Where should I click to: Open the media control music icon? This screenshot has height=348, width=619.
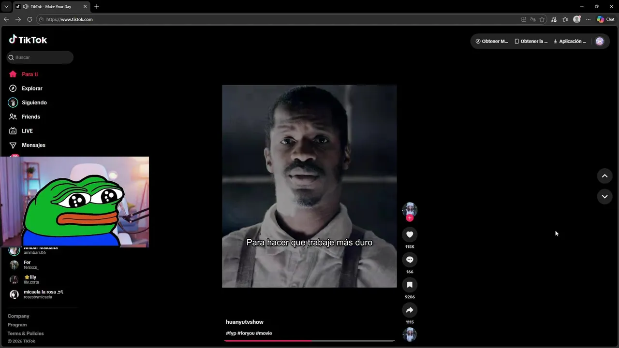[554, 19]
